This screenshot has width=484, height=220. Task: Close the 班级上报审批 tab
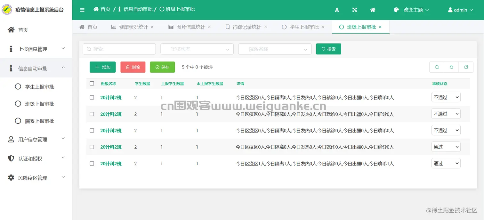point(380,27)
